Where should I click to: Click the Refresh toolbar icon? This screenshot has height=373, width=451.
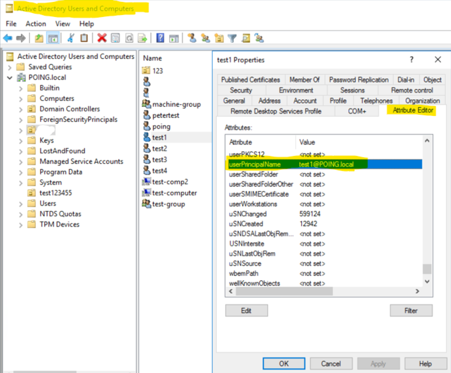[129, 38]
